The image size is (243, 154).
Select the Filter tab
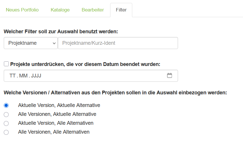pos(121,10)
